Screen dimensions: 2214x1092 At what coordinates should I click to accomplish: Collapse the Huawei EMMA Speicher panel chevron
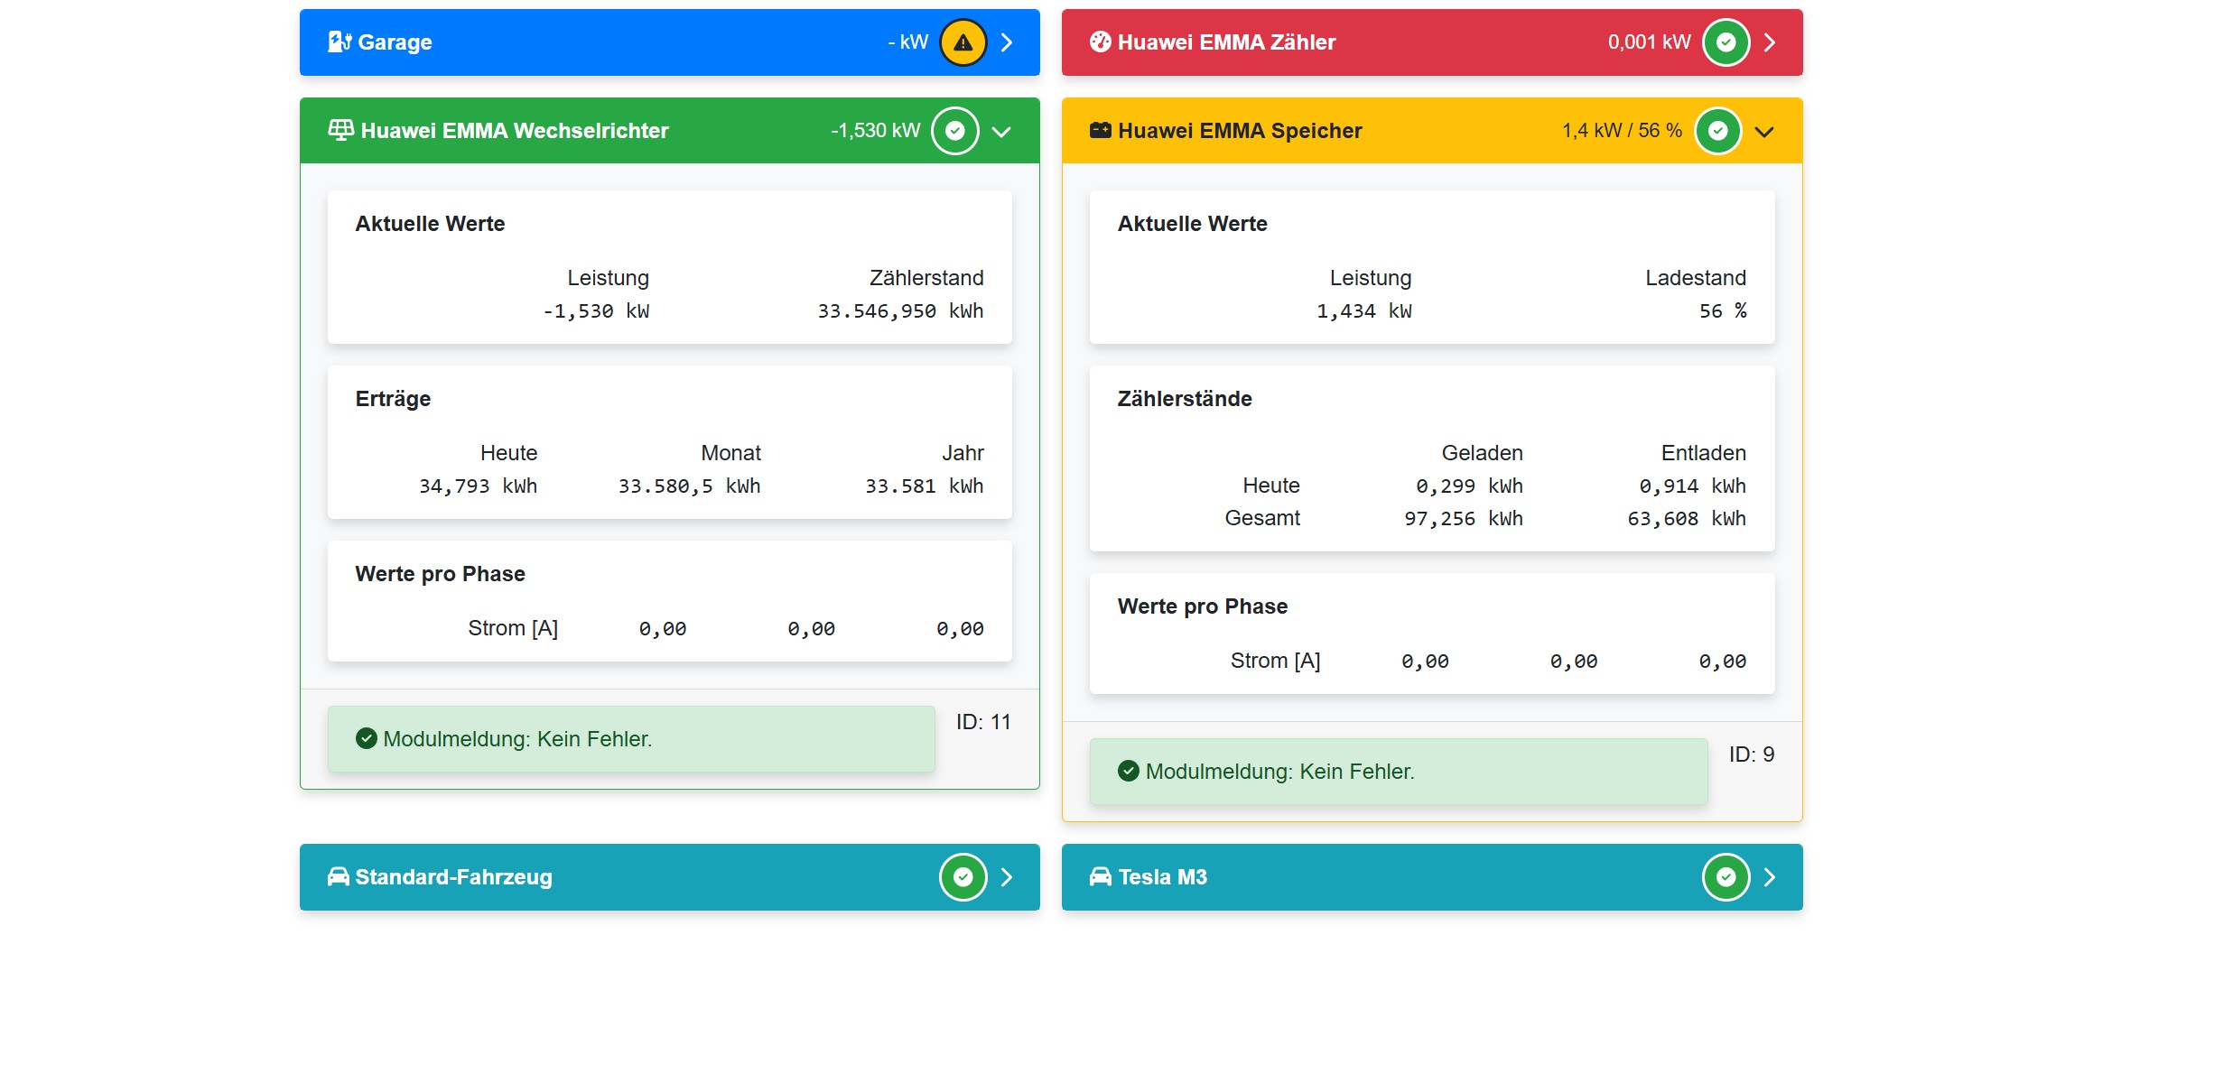click(1763, 132)
